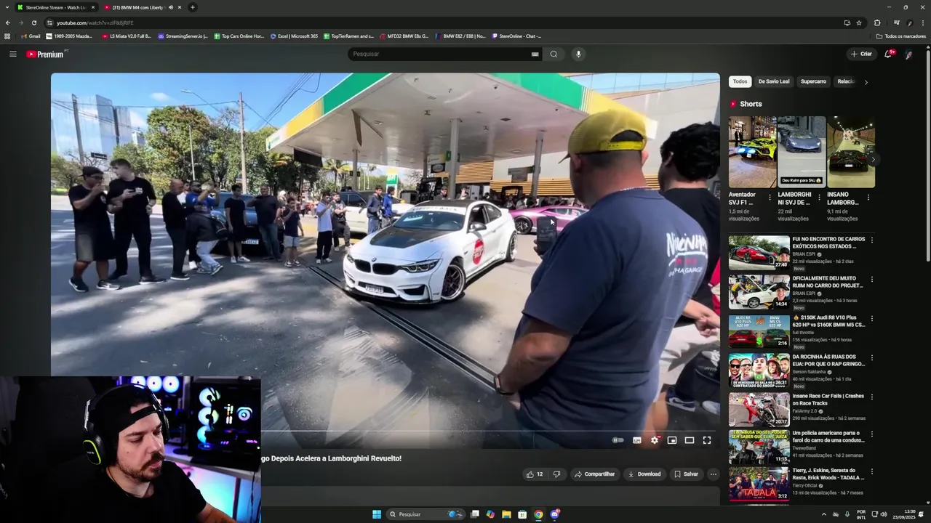The width and height of the screenshot is (931, 523).
Task: Enter full screen on the video
Action: click(706, 440)
